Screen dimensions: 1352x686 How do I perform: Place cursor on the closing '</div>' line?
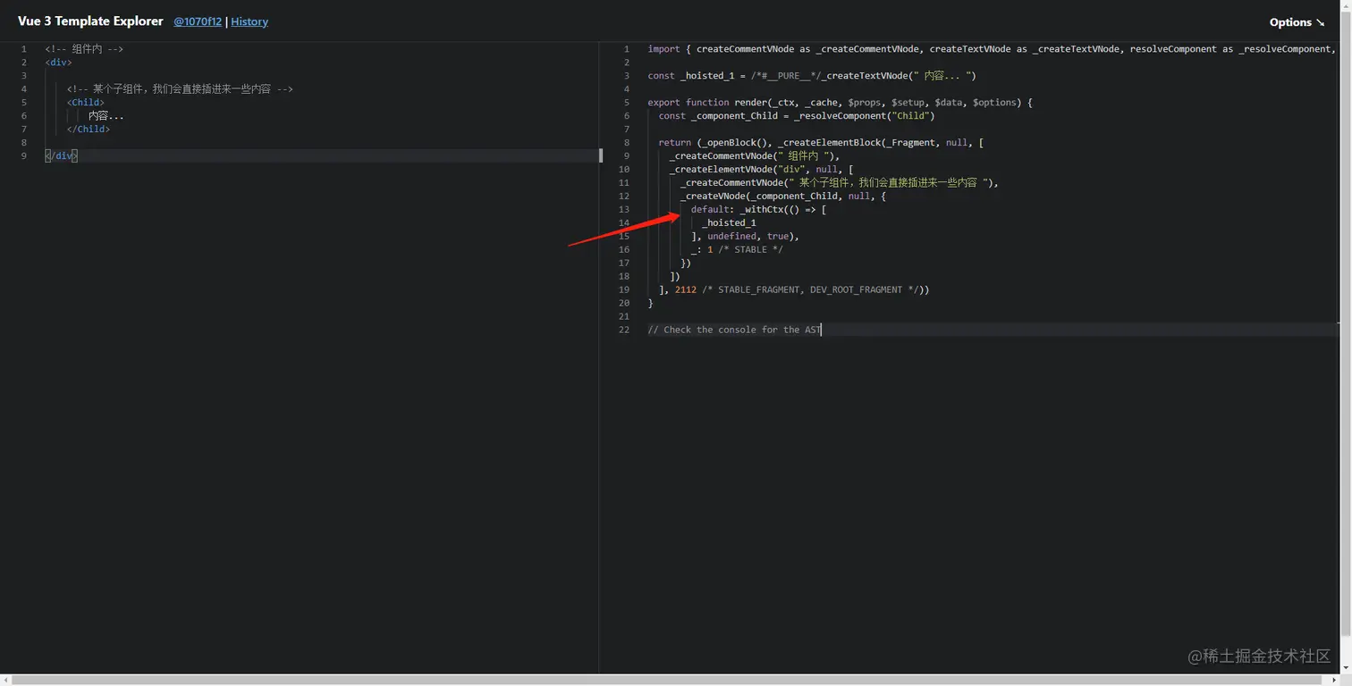61,156
